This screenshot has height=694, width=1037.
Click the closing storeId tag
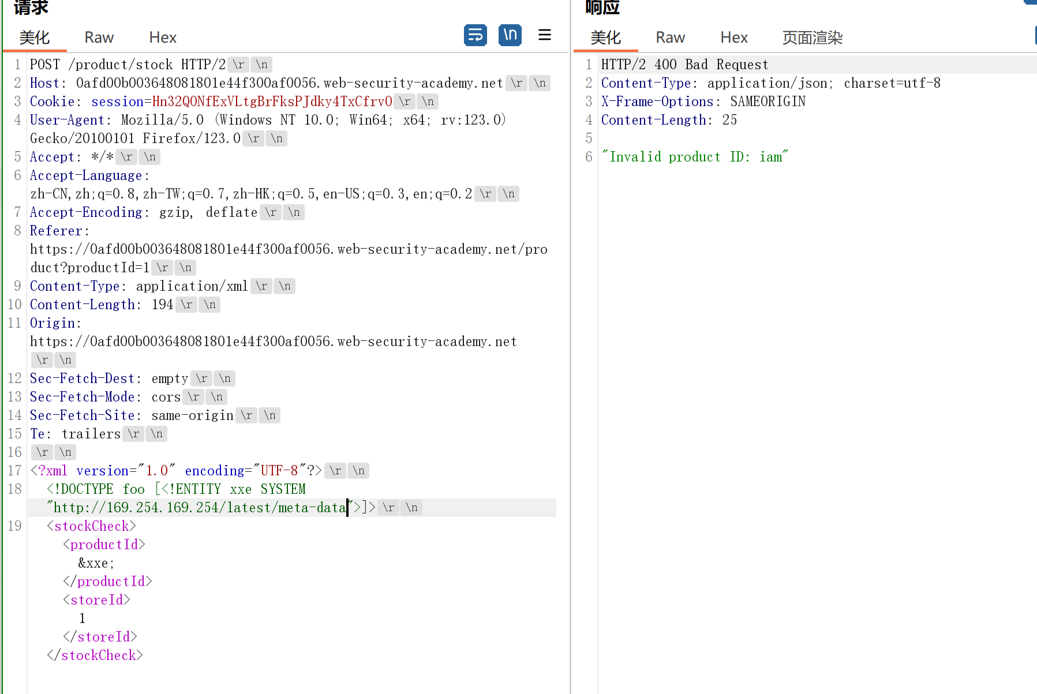(x=100, y=637)
